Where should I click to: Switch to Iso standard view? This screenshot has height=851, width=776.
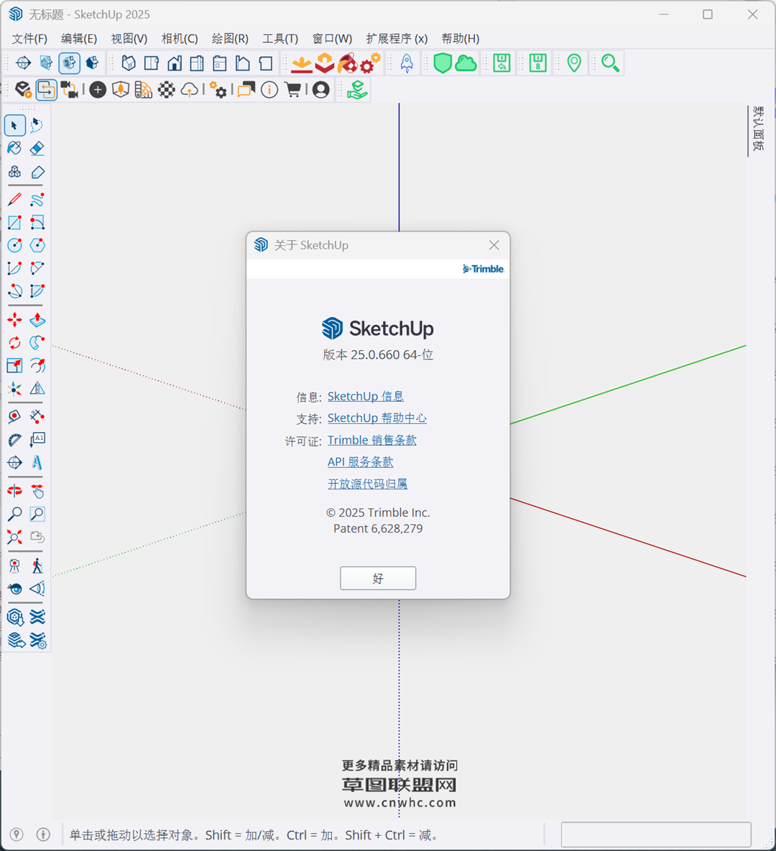(129, 63)
